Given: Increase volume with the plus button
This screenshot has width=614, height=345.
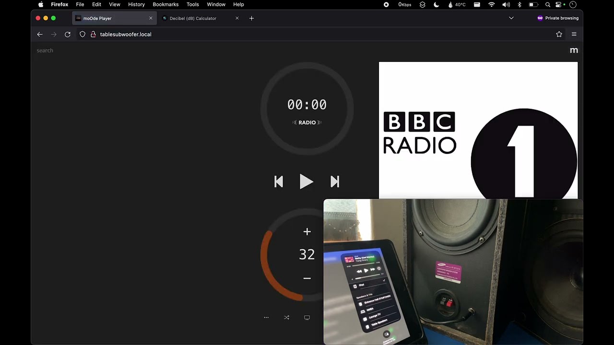Looking at the screenshot, I should [307, 232].
